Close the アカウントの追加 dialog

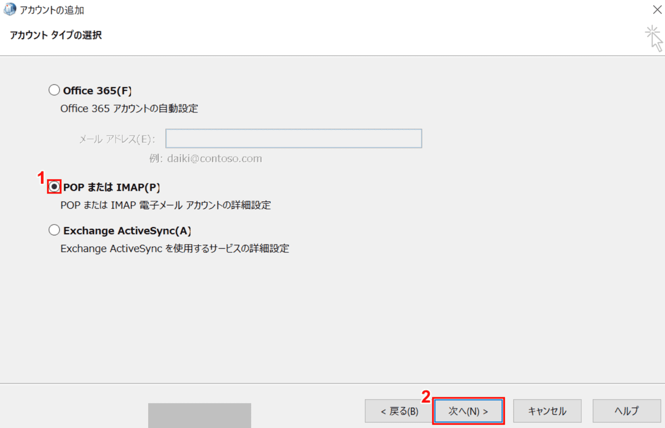point(657,10)
